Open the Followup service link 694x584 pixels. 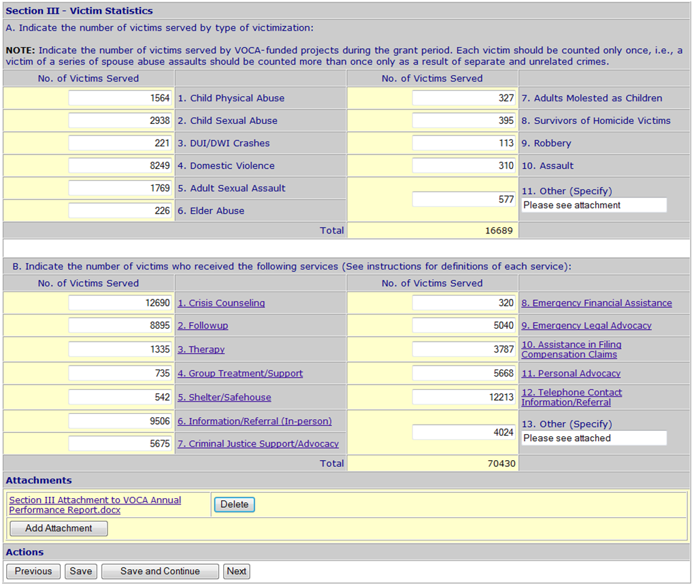pos(203,325)
